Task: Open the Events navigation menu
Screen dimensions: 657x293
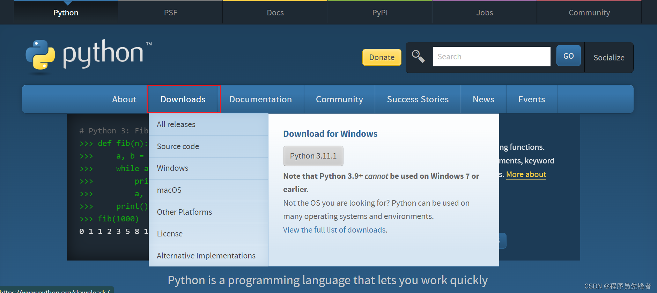Action: click(x=531, y=99)
